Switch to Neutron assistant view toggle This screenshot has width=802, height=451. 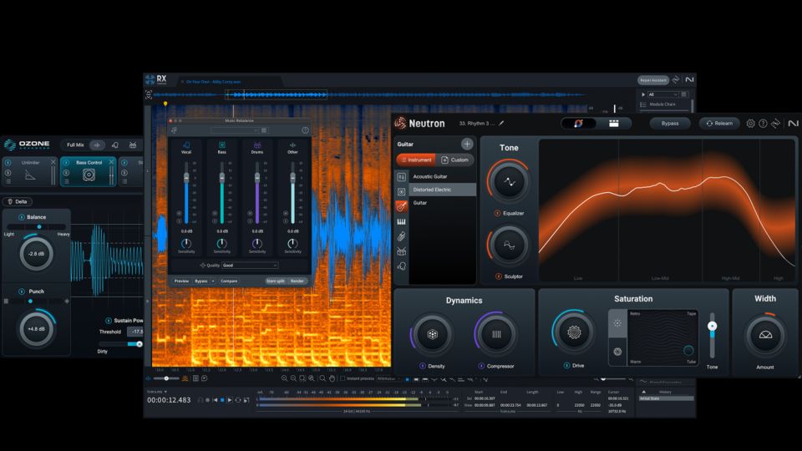579,124
